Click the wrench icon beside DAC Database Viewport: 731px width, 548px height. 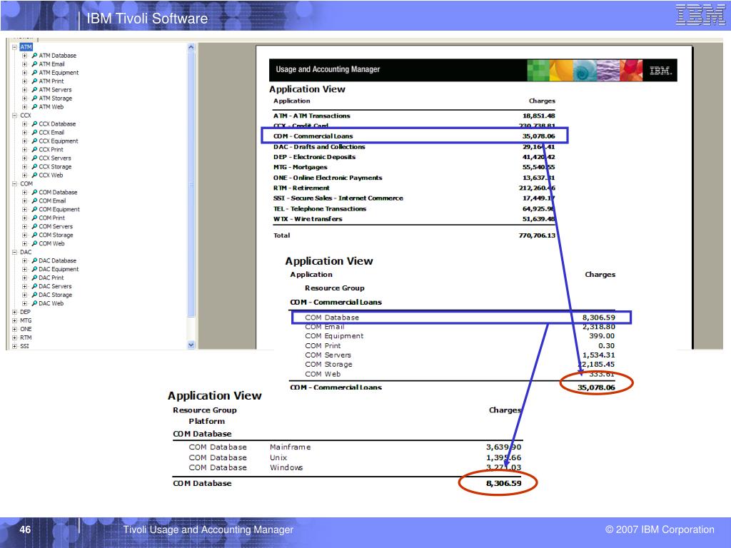coord(34,260)
